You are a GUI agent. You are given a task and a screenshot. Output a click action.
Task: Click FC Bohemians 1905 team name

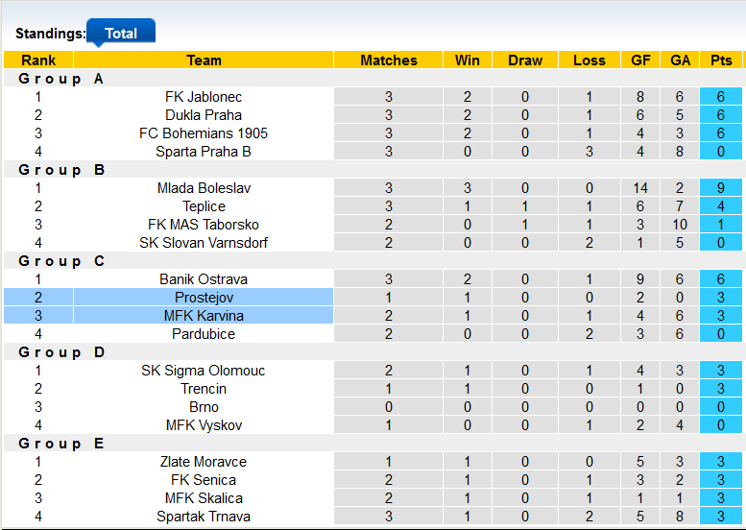click(x=204, y=133)
